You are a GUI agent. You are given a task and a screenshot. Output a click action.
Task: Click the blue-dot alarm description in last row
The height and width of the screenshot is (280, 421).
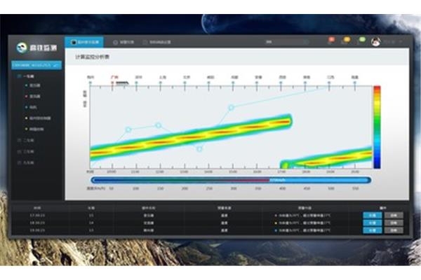click(x=305, y=230)
